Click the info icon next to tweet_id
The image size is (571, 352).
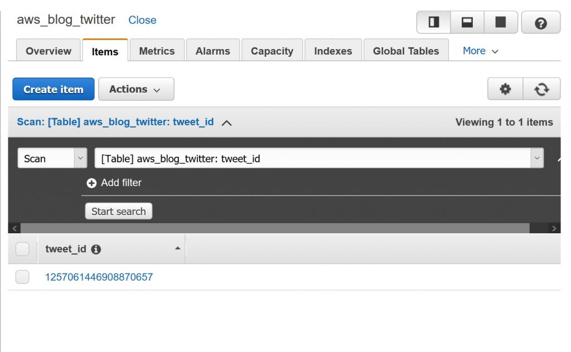[96, 250]
